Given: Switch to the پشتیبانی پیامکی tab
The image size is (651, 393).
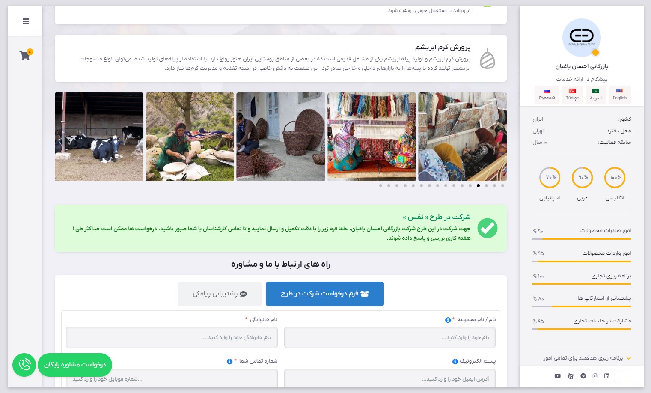Looking at the screenshot, I should point(220,294).
